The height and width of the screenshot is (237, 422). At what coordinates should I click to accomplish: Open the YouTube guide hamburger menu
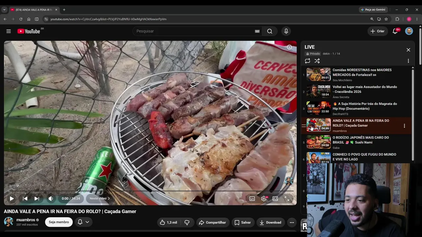(9, 31)
